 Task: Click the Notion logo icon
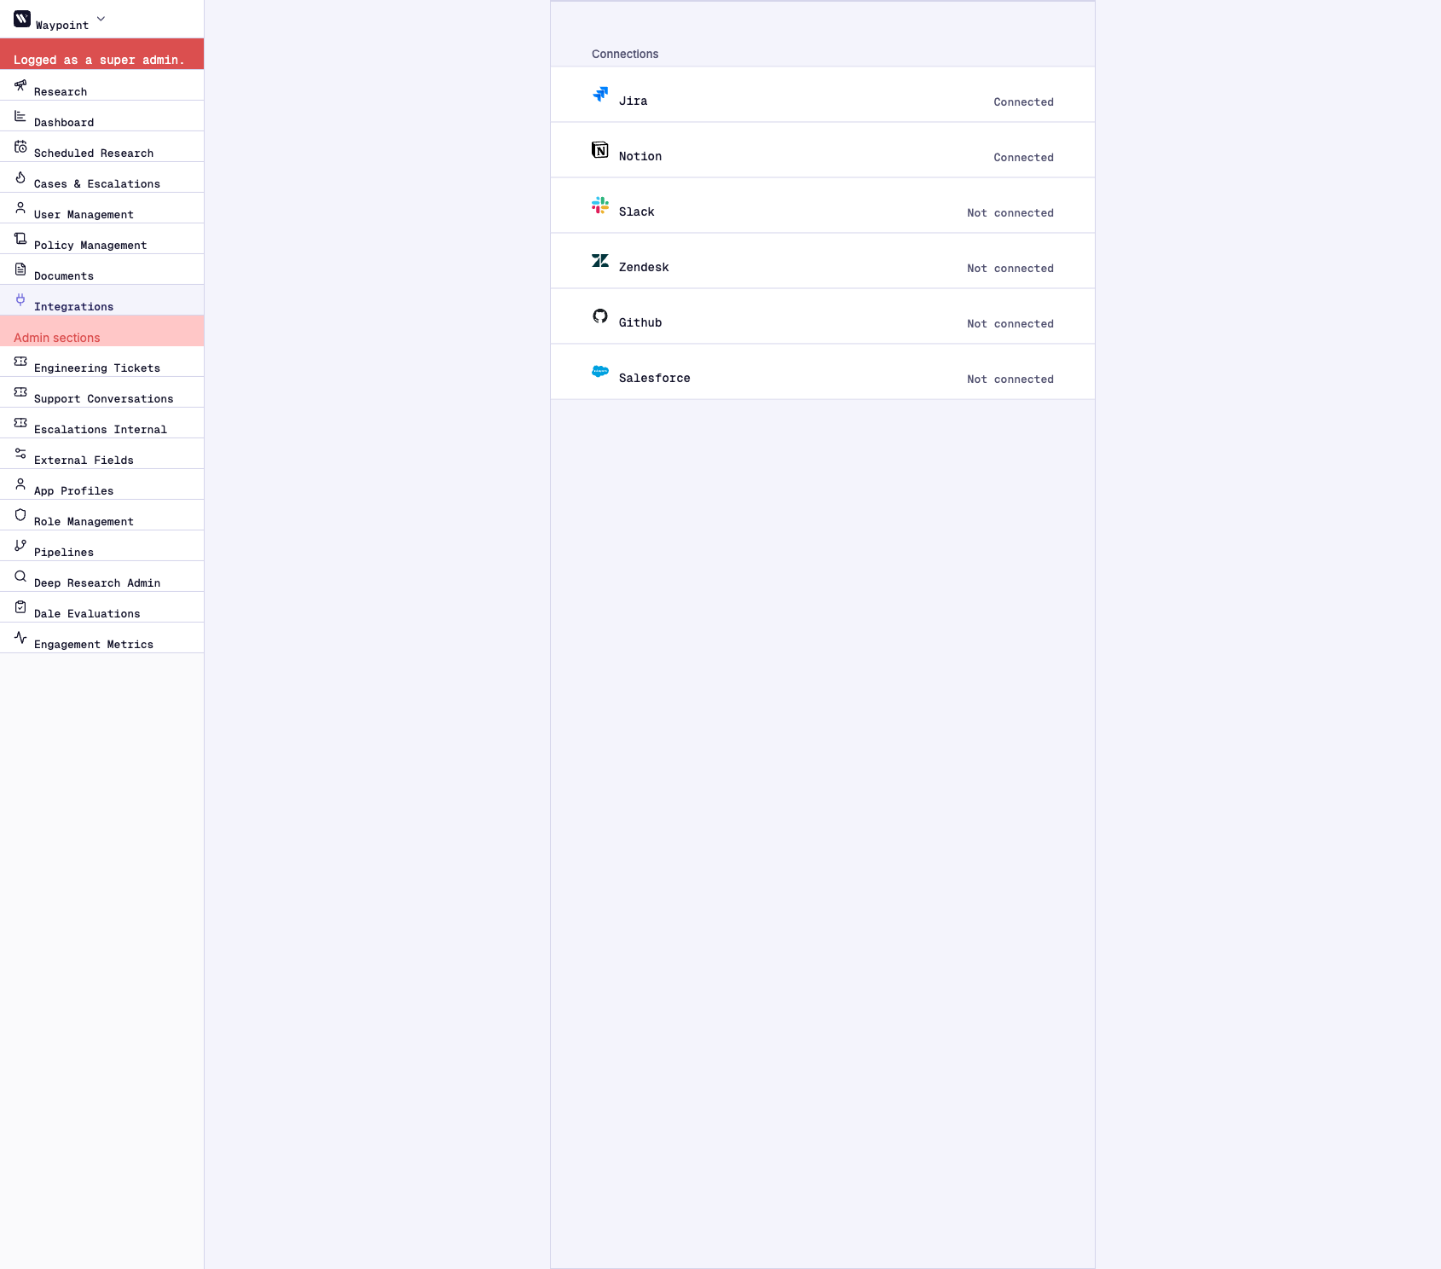(x=600, y=149)
